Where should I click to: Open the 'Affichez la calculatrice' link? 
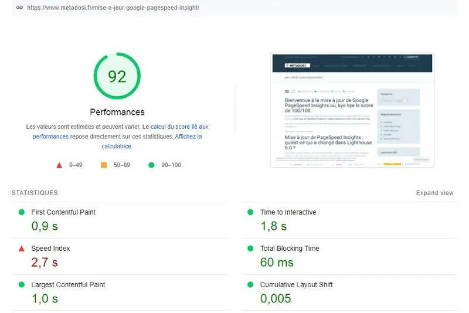pos(188,137)
